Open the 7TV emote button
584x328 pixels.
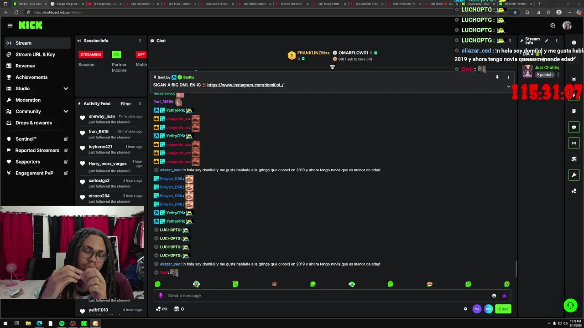tap(477, 309)
